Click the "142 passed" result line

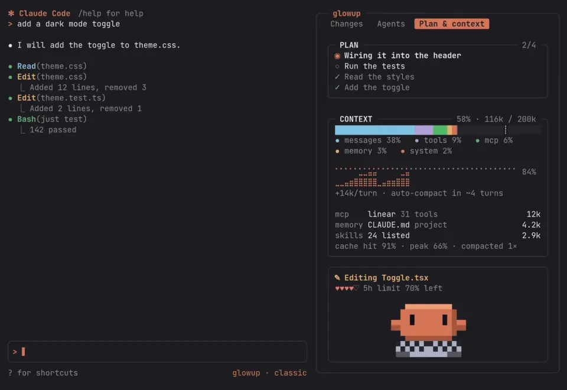[x=53, y=130]
